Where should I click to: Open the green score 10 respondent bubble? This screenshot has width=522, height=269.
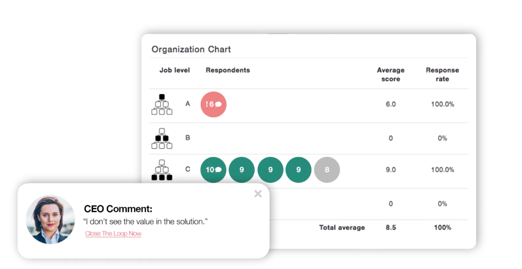[213, 170]
